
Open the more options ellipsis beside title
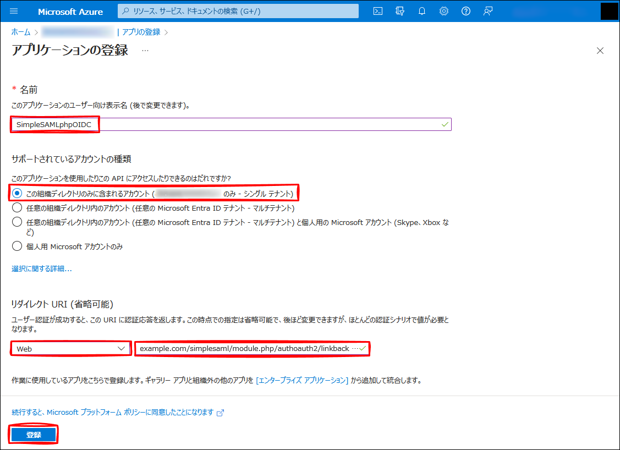click(145, 51)
